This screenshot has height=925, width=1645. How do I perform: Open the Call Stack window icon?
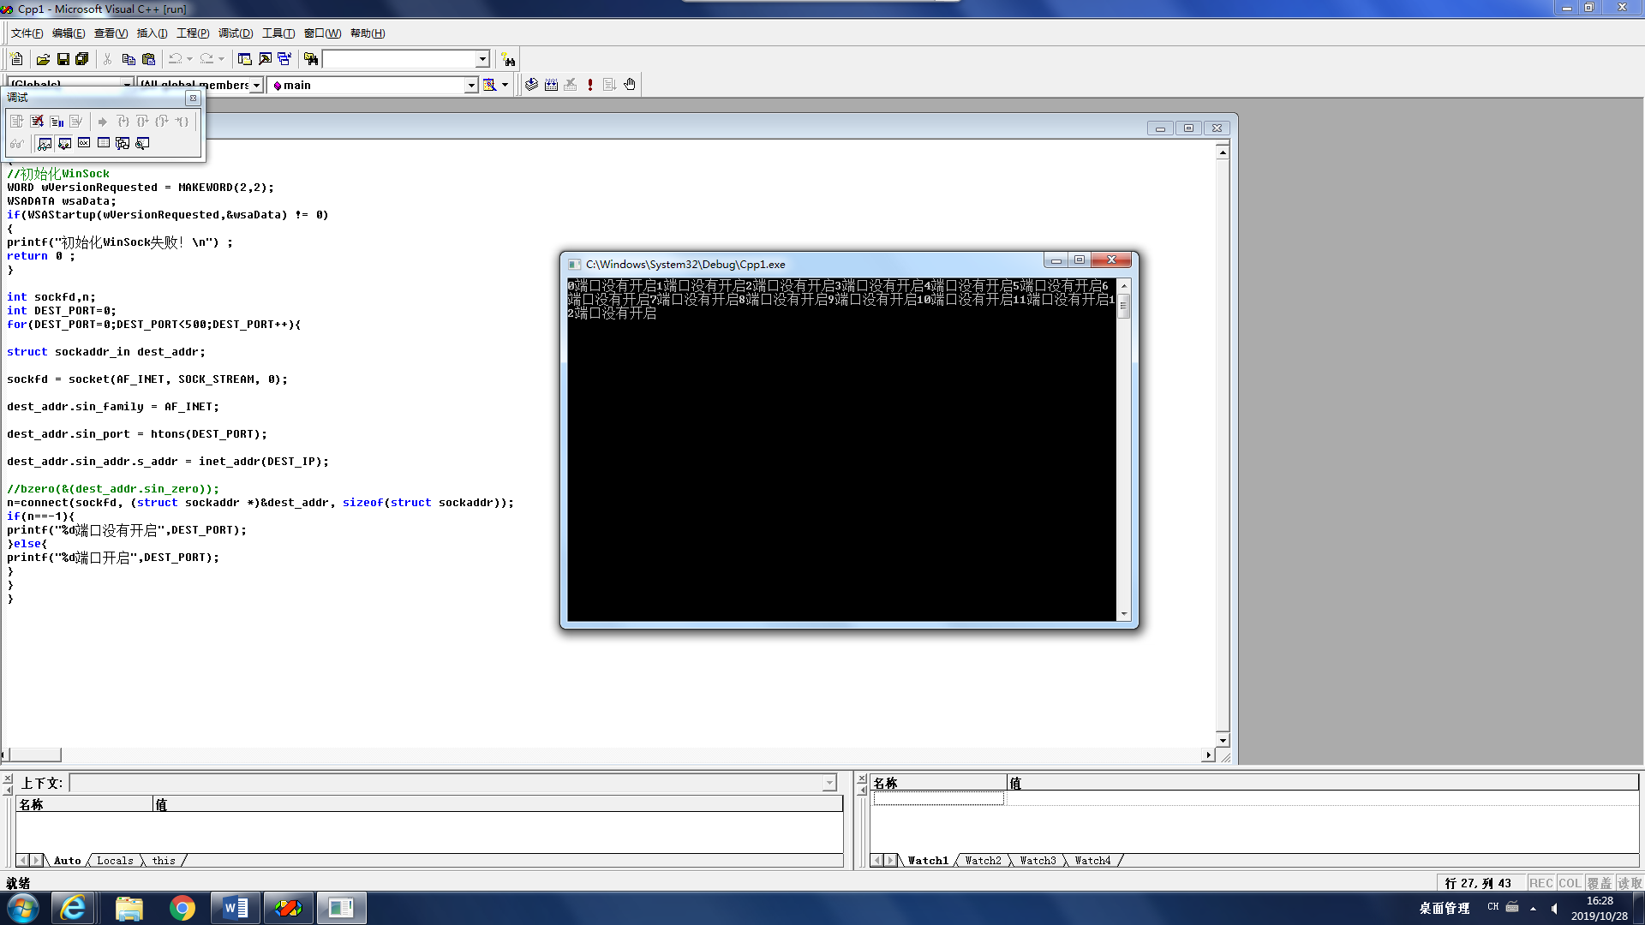coord(123,143)
